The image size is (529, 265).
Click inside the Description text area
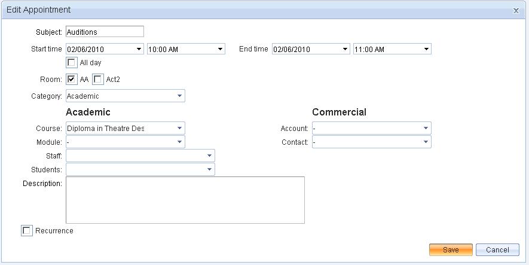[185, 200]
